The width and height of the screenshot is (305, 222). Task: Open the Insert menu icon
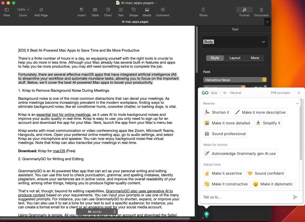[x=82, y=12]
